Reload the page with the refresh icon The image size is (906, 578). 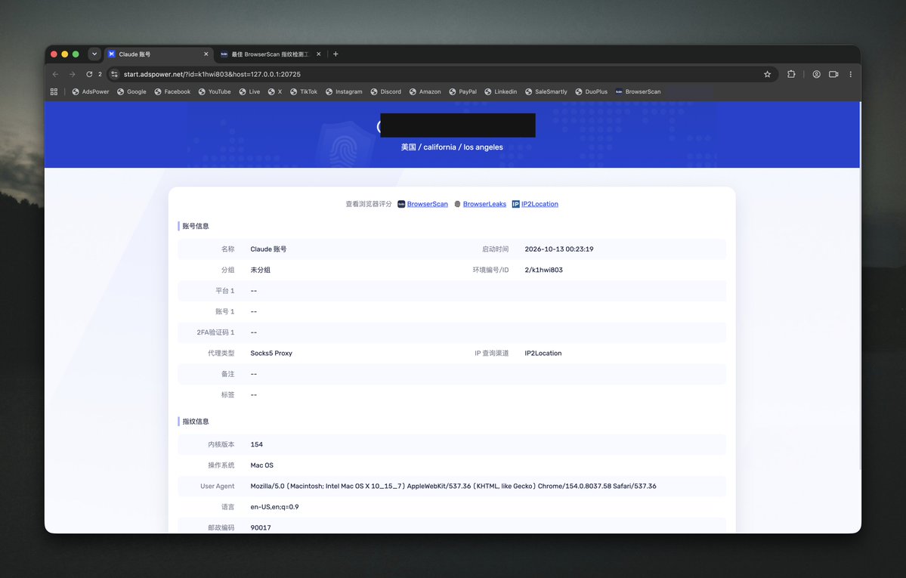coord(89,74)
